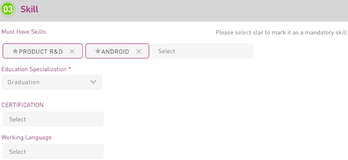The image size is (348, 160).
Task: Click the required asterisk beside Education Specialization
Action: (x=70, y=69)
